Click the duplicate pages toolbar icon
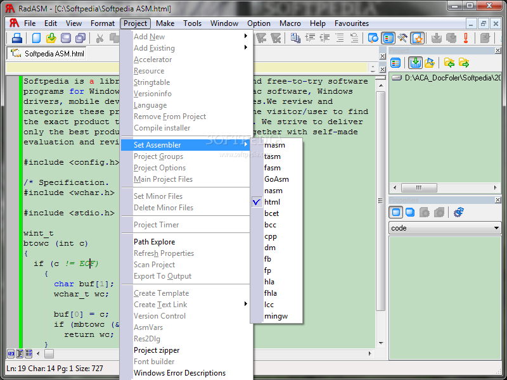 click(295, 38)
